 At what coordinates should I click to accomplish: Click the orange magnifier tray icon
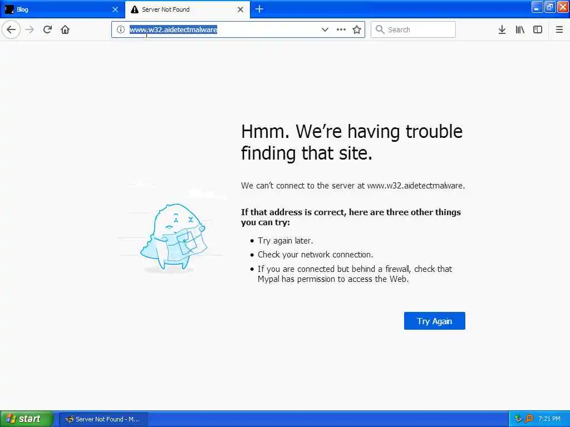coord(529,419)
